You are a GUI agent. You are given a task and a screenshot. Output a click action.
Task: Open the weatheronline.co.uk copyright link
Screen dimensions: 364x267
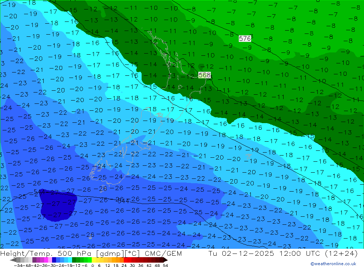pos(333,264)
